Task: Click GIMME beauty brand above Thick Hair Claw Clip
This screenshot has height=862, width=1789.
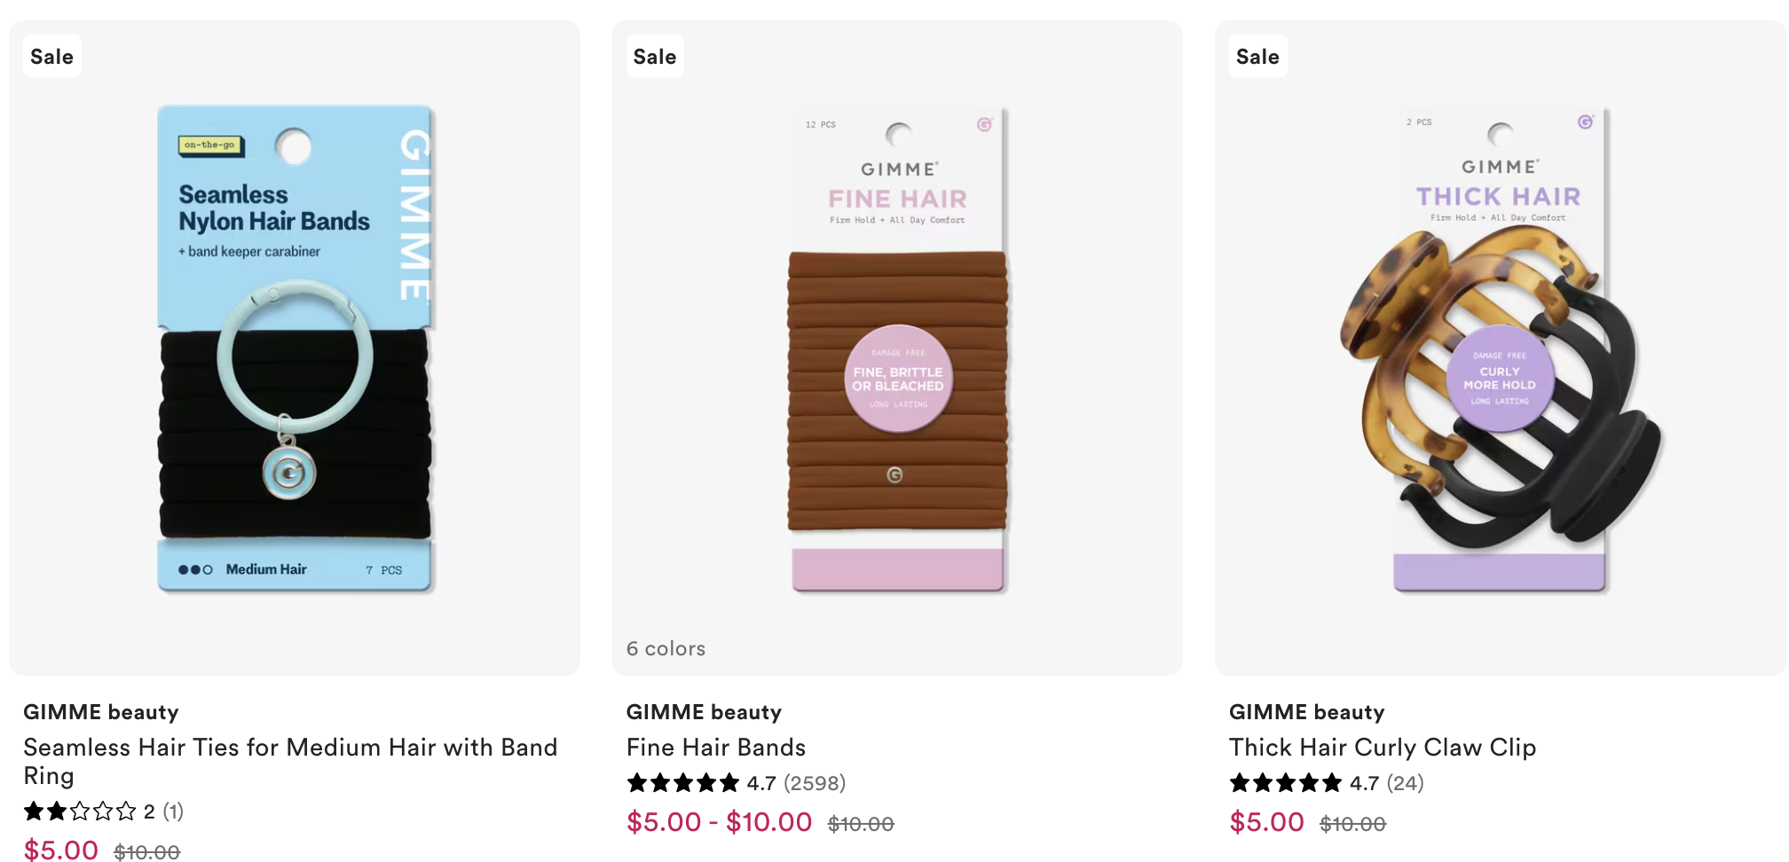Action: [x=1306, y=712]
